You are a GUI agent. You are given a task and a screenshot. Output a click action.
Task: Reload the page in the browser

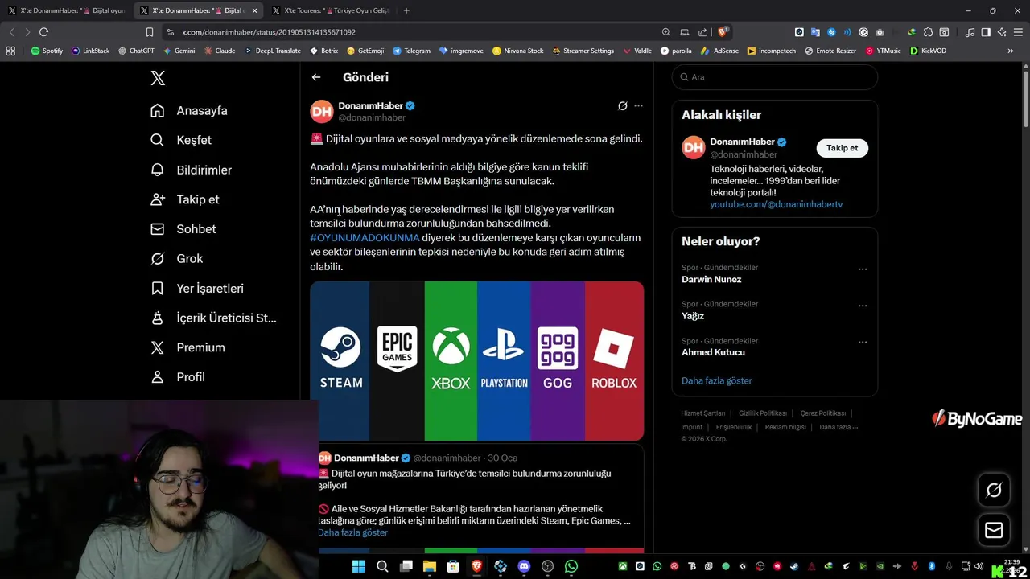[44, 32]
